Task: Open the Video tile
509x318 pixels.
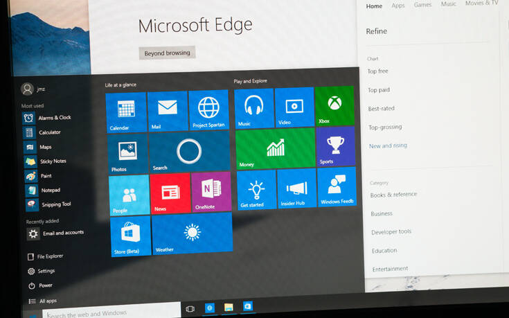Action: tap(294, 107)
